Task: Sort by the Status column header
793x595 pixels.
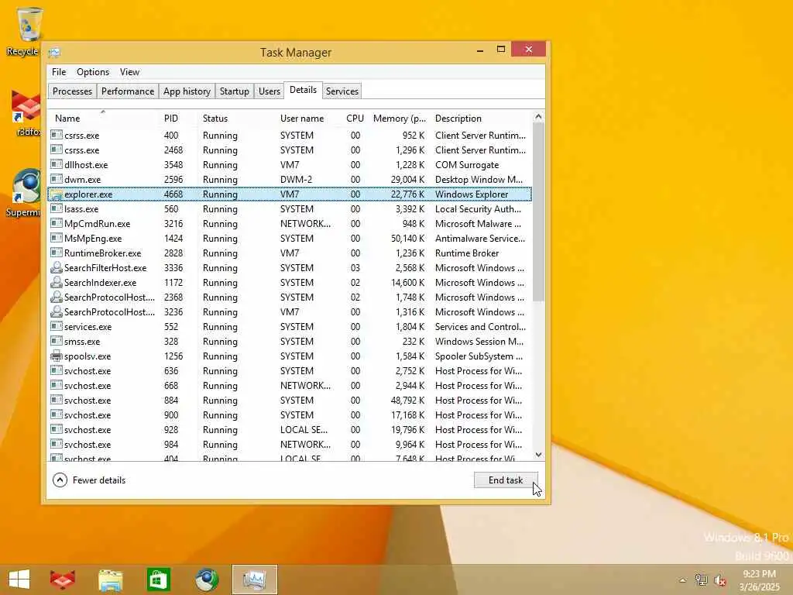Action: coord(236,118)
